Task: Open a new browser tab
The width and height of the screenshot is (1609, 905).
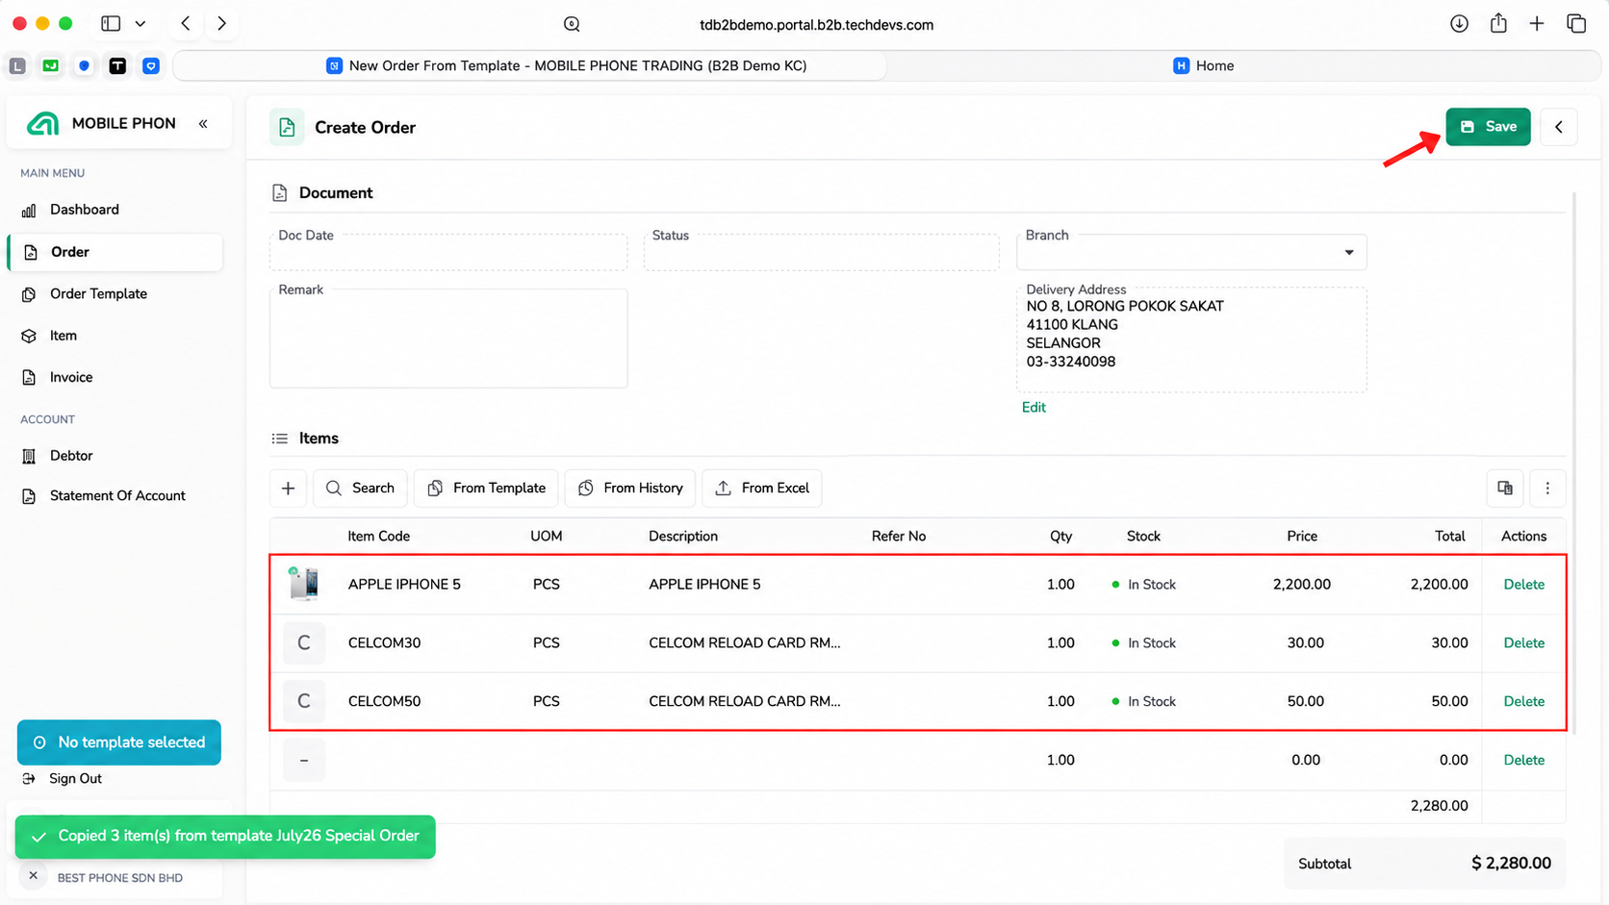Action: [x=1537, y=24]
